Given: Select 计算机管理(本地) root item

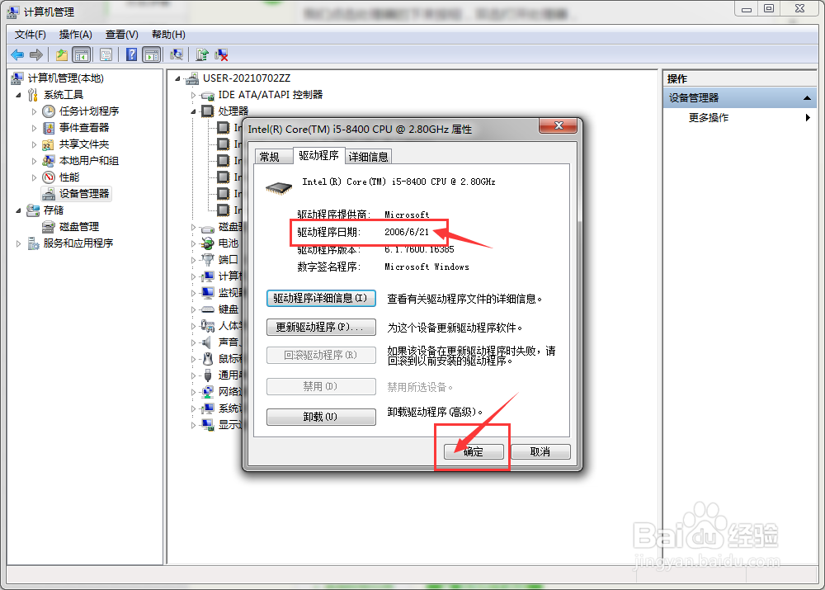Looking at the screenshot, I should coord(66,78).
